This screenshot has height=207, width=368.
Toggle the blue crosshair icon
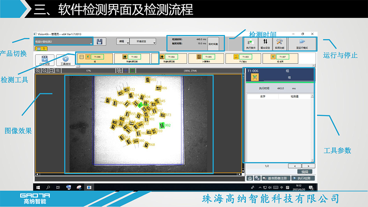click(x=126, y=71)
